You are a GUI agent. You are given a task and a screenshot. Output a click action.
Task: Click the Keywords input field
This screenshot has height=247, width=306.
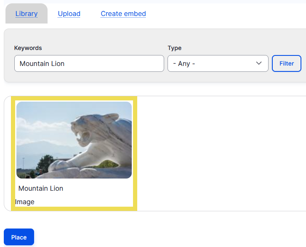coord(89,63)
